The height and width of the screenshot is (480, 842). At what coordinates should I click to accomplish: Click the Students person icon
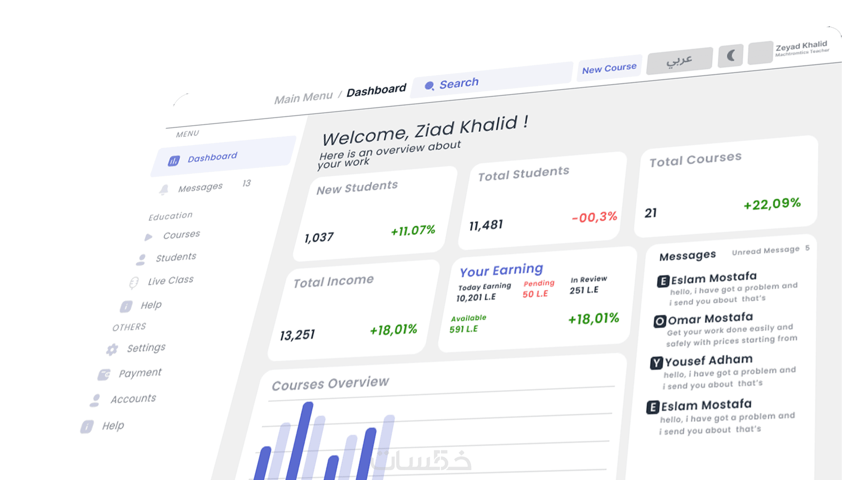point(141,259)
